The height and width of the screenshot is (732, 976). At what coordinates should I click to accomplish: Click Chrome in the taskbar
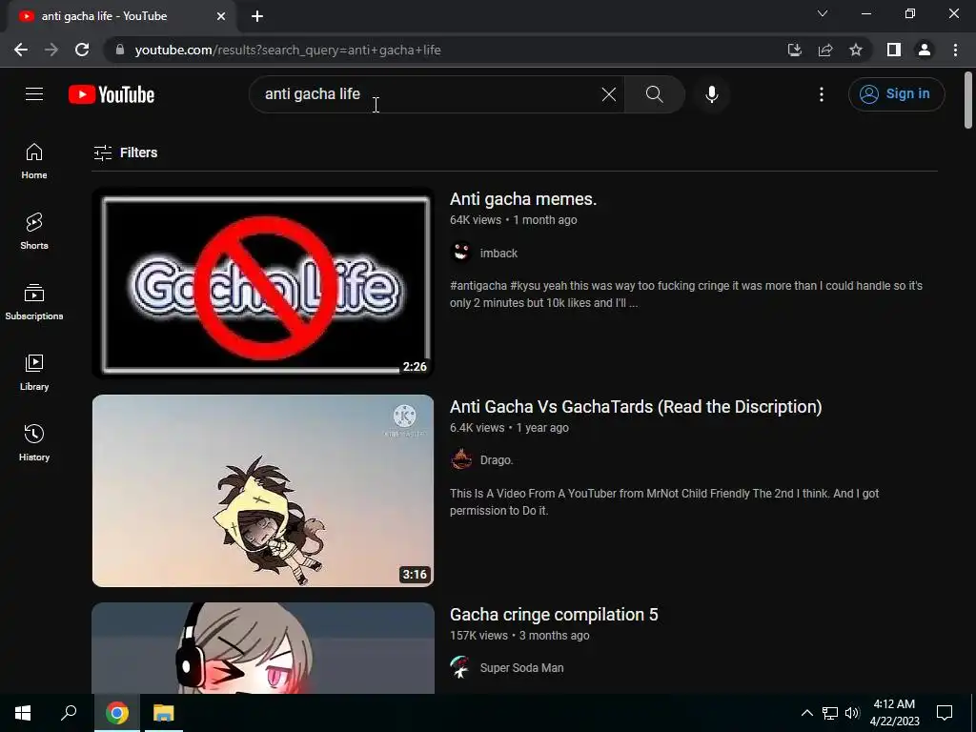click(x=117, y=713)
